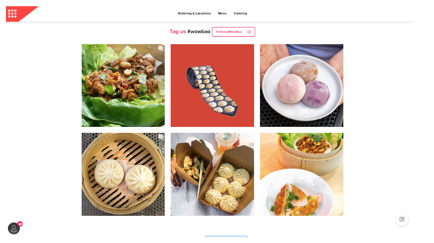This screenshot has height=243, width=434.
Task: View the mochi plate photo
Action: click(x=301, y=86)
